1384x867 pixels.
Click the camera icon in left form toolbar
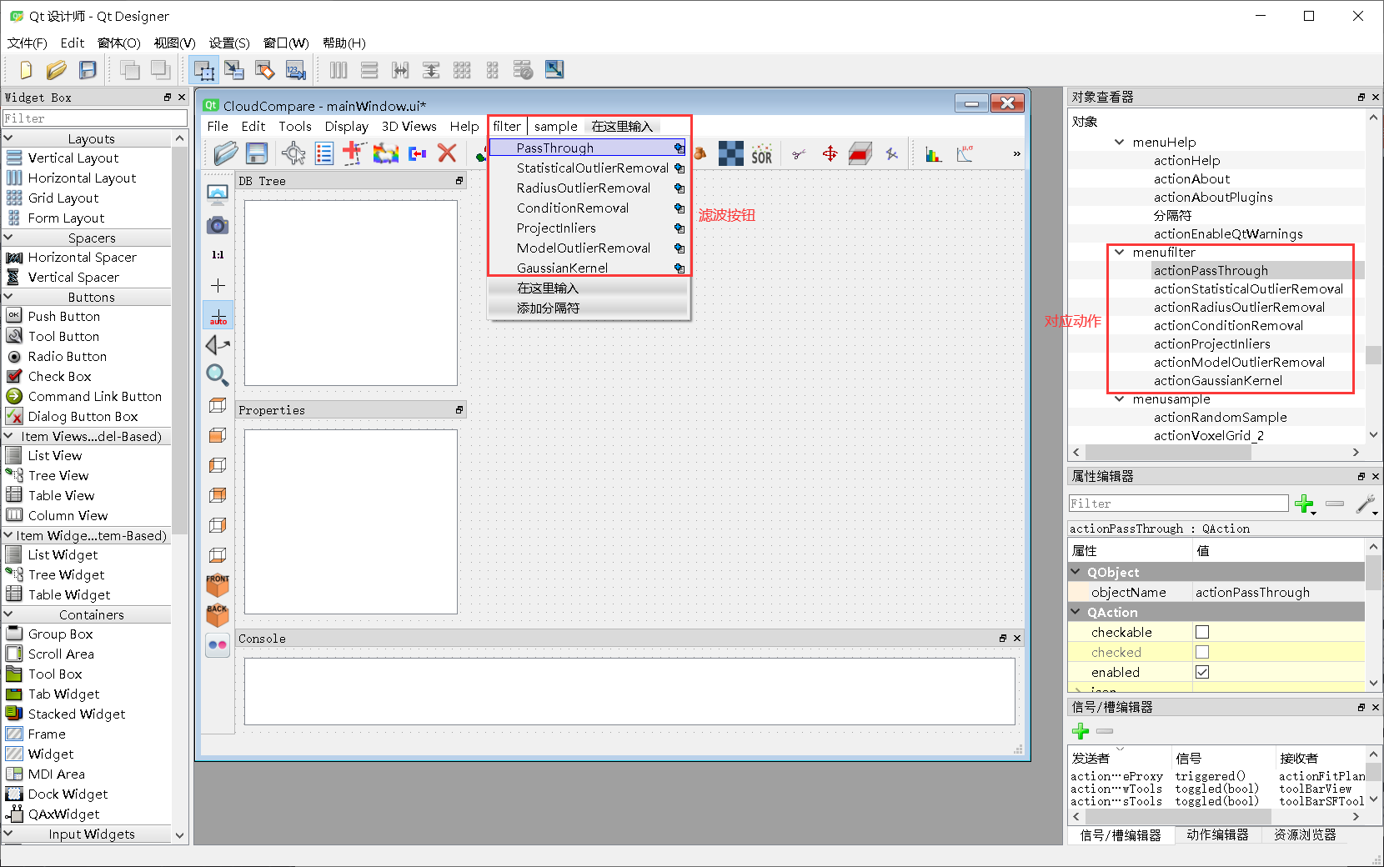[218, 225]
